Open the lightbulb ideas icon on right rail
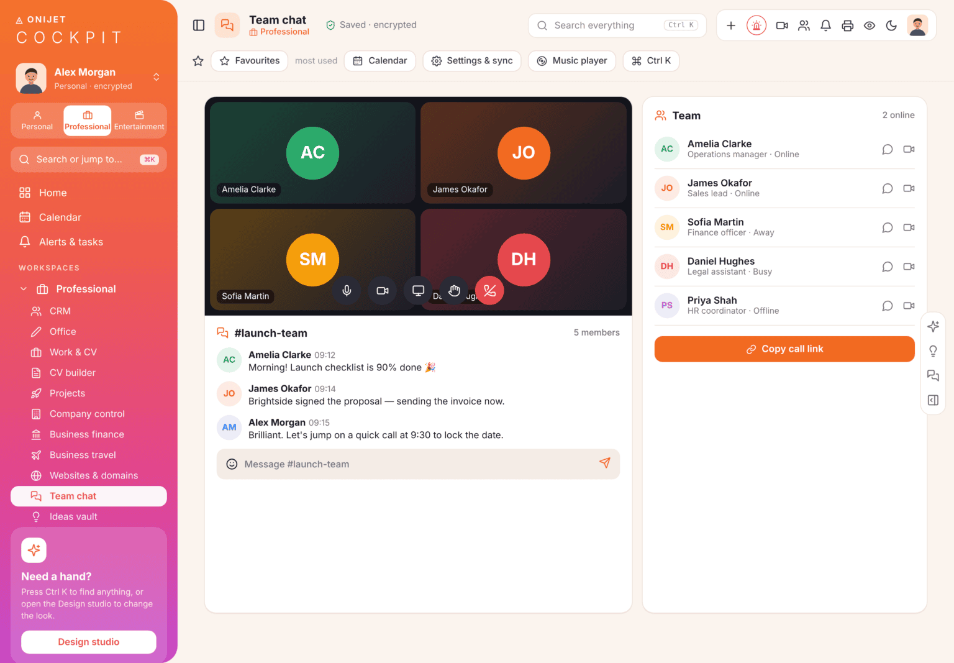The height and width of the screenshot is (663, 954). pyautogui.click(x=933, y=351)
